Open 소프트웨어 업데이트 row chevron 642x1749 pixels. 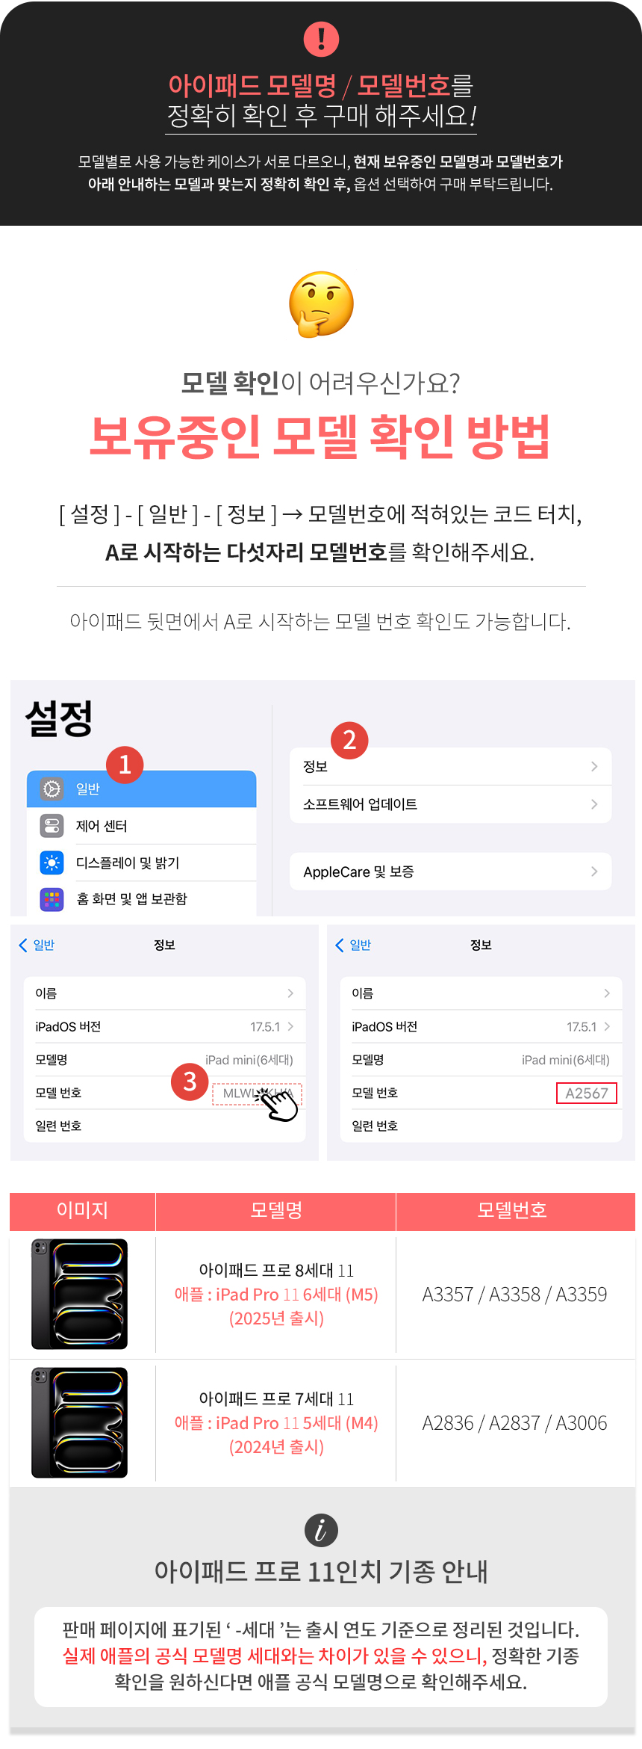pyautogui.click(x=594, y=804)
